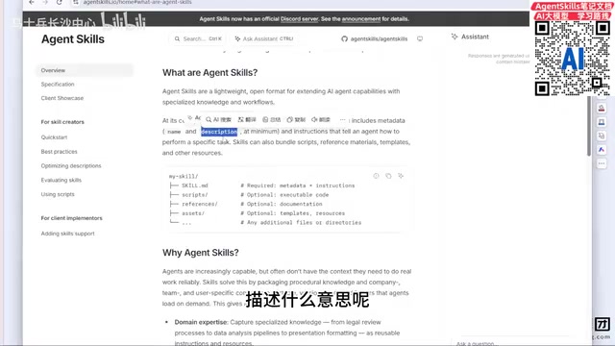Image resolution: width=615 pixels, height=346 pixels.
Task: Open Ask Assistant in the header
Action: point(264,38)
